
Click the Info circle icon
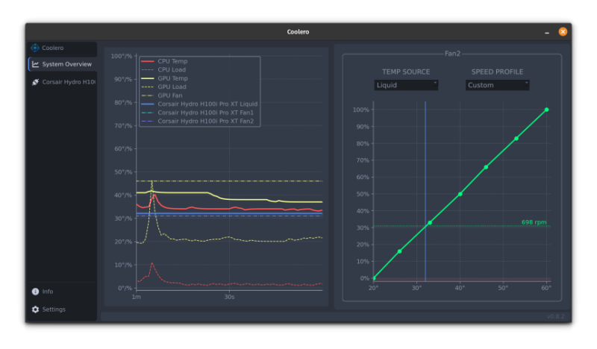coord(35,292)
